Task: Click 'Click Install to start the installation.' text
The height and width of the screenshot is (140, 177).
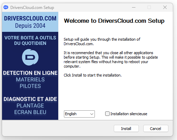Action: coord(92,75)
